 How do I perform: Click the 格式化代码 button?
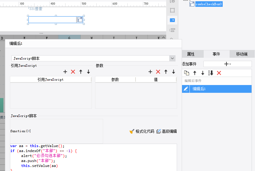tap(142, 131)
